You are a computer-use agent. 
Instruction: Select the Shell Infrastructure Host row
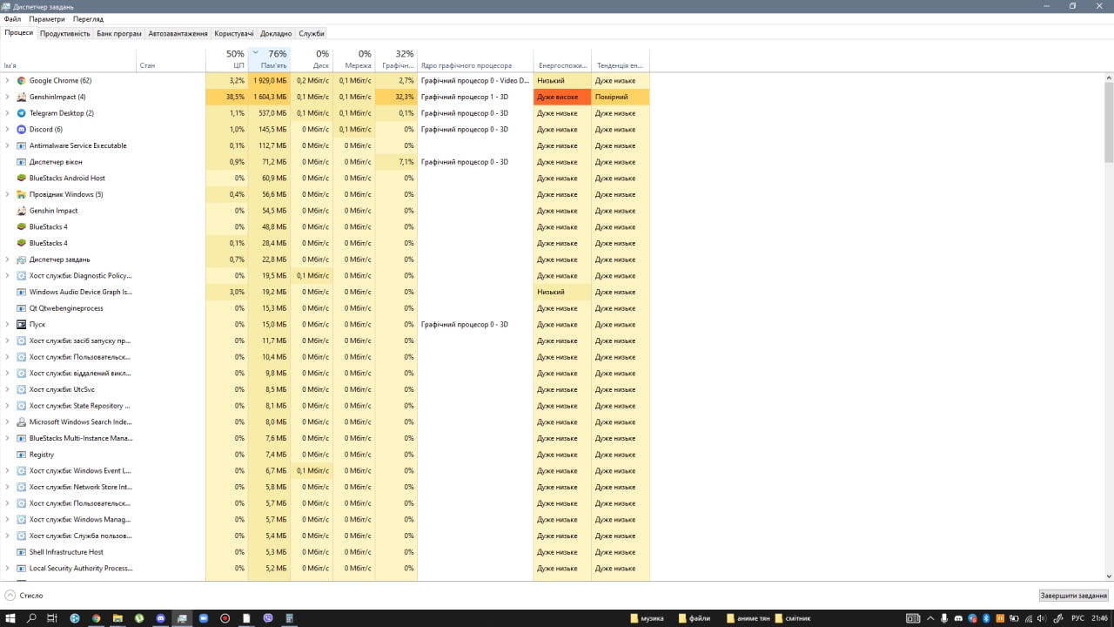325,552
